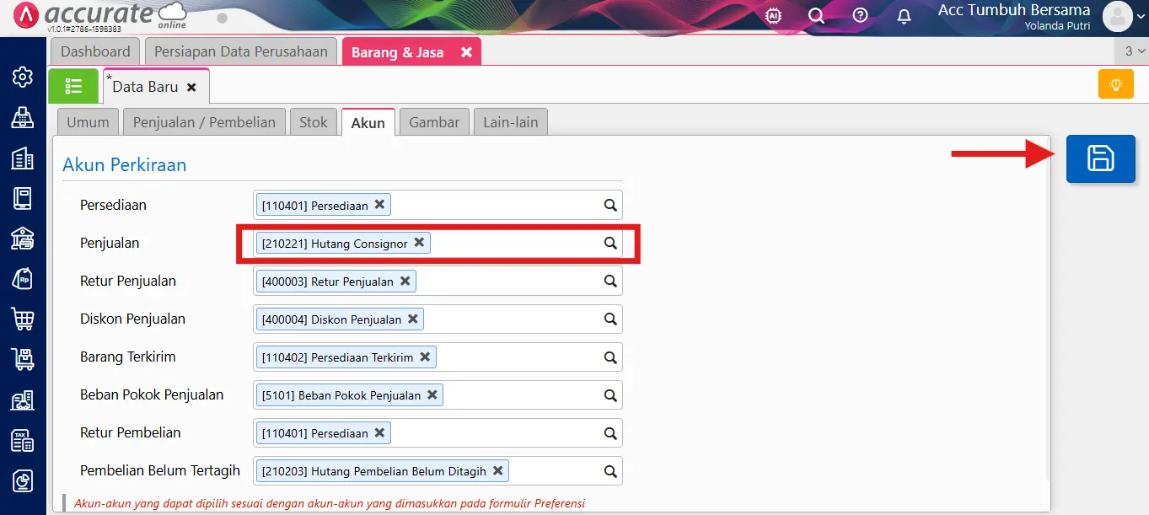Click the help question mark icon
The height and width of the screenshot is (515, 1149).
pos(860,16)
